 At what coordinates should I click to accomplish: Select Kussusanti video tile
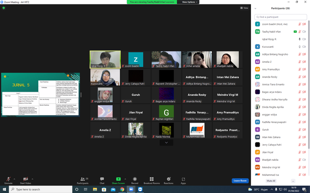[x=105, y=77]
